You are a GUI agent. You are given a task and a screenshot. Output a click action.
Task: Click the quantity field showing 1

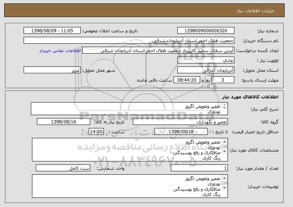(x=199, y=168)
